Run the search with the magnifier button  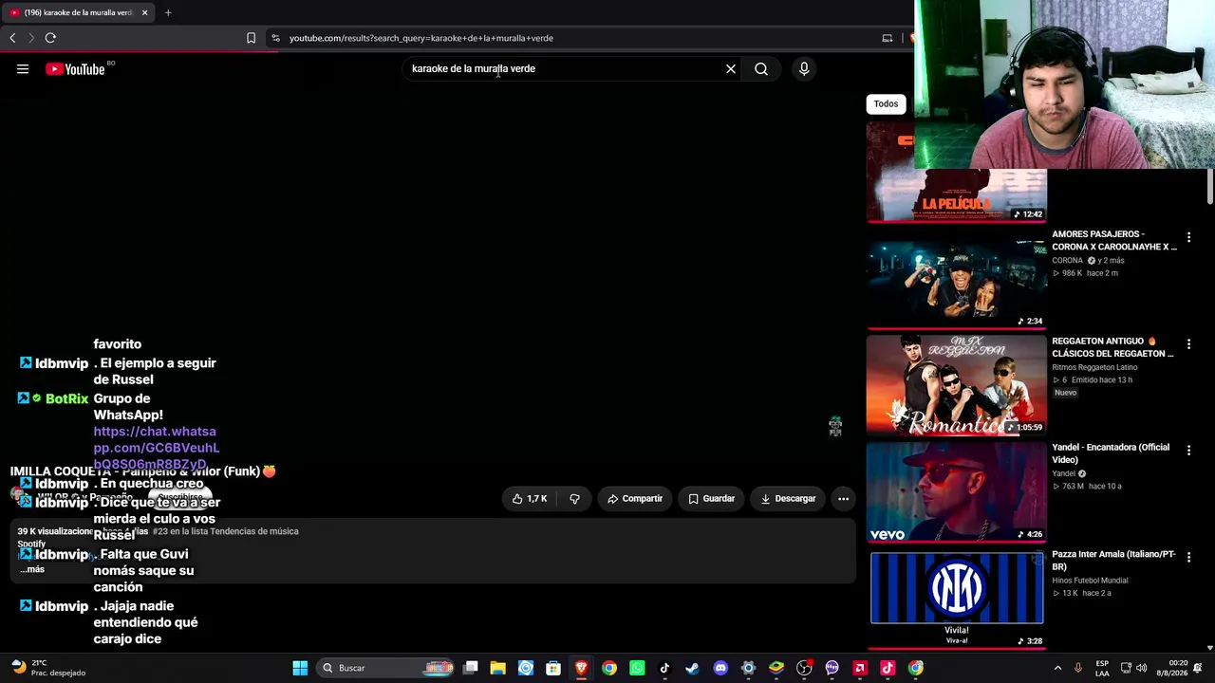tap(761, 68)
